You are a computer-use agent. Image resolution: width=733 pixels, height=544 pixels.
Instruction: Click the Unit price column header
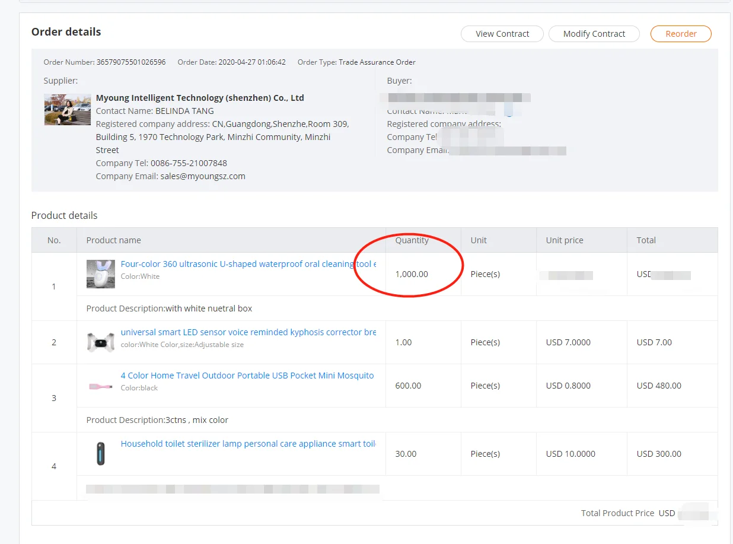[564, 240]
